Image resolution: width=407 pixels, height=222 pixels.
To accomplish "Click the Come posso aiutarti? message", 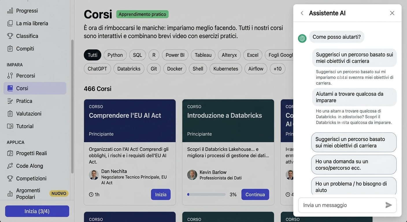I will [337, 37].
